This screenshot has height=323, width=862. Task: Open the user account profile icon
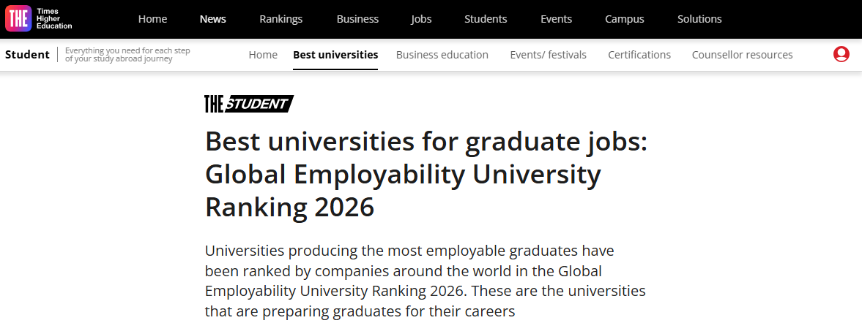pos(841,54)
